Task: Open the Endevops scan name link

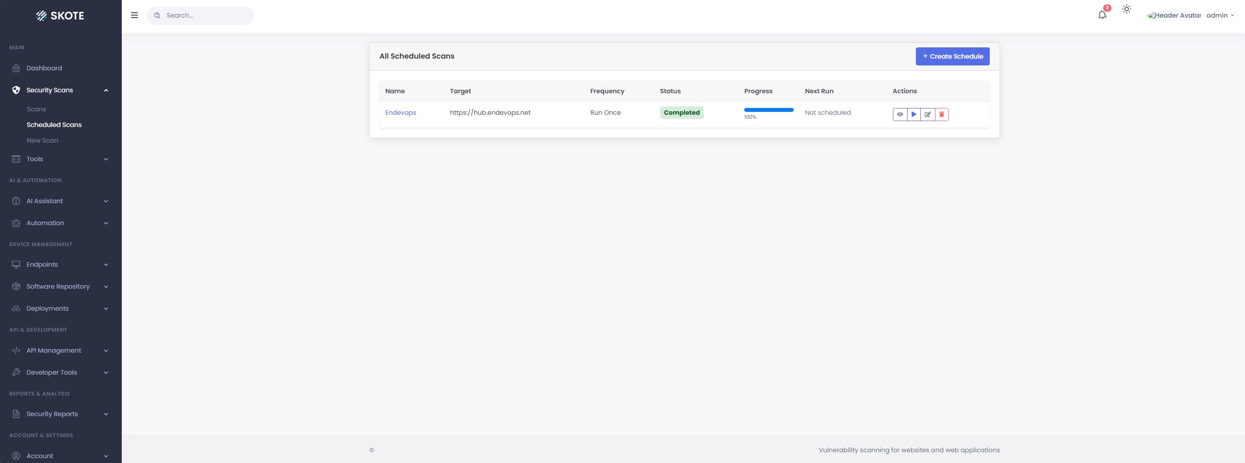Action: point(400,112)
